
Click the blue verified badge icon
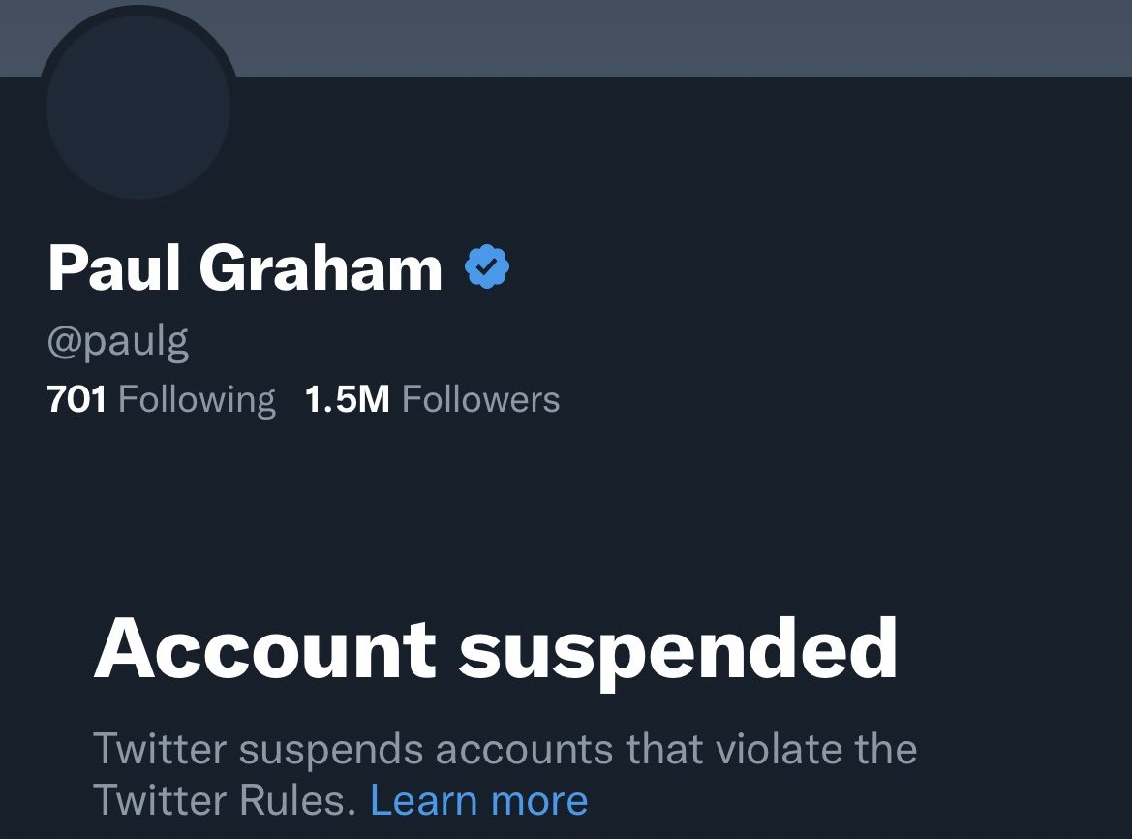click(x=487, y=267)
